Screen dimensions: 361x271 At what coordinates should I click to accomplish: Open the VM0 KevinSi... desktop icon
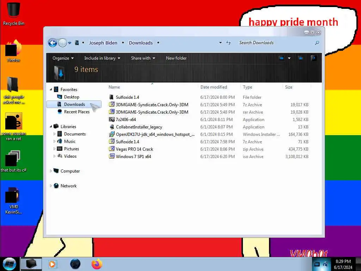click(14, 200)
